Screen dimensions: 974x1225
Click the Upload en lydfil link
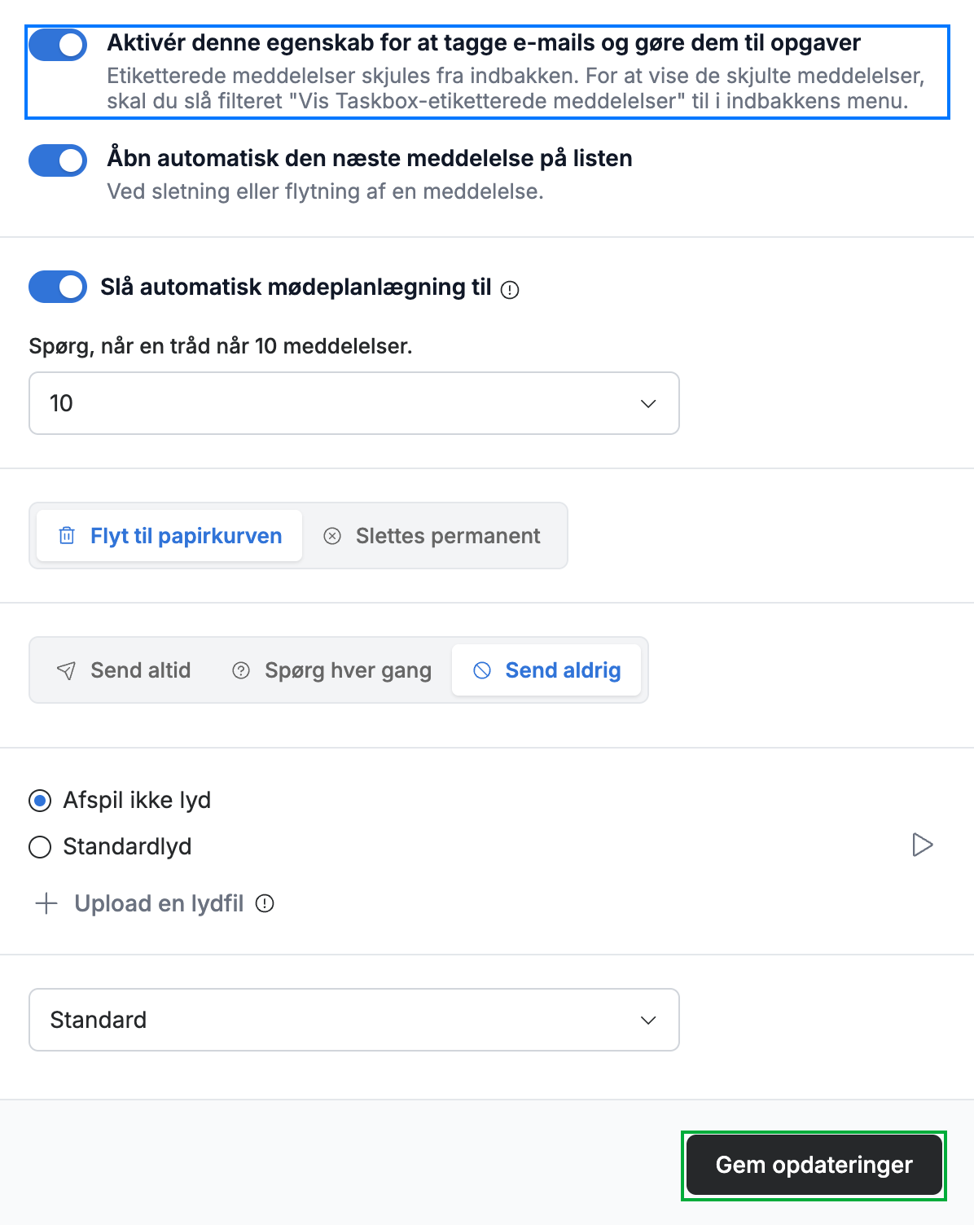tap(159, 903)
